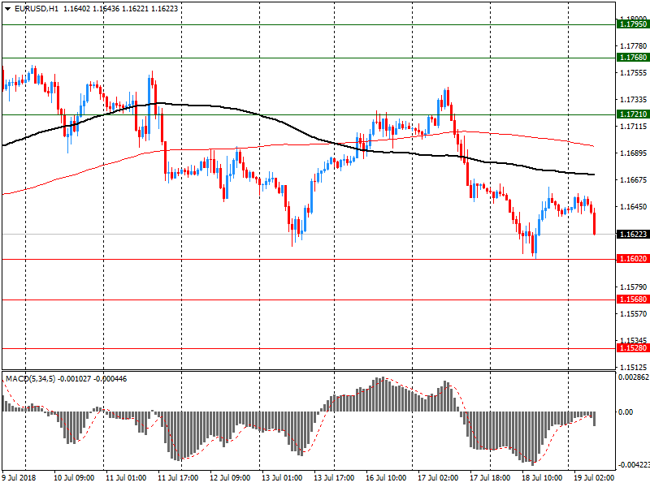Viewport: 650px width, 487px height.
Task: Select the 1.17210 green price label
Action: click(x=633, y=114)
